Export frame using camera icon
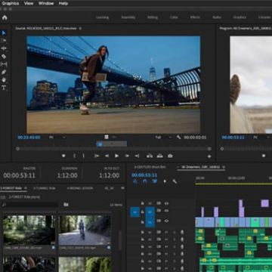272x272 pixels. (x=170, y=156)
